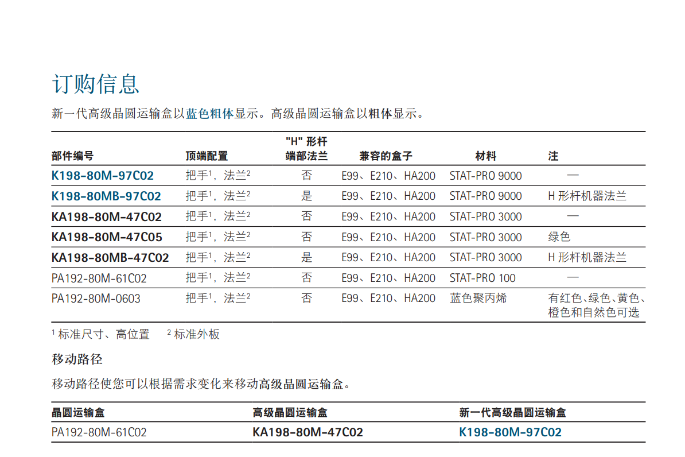Screen dimensions: 685x457
Task: Click the 材料 column header
Action: point(485,156)
